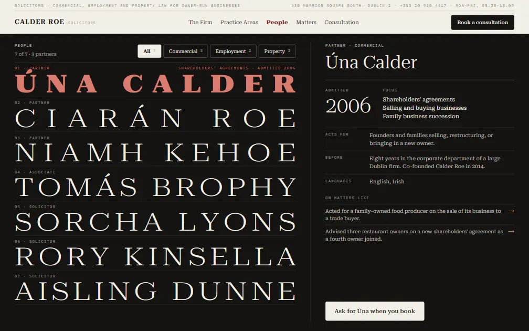Select the All filter
The image size is (529, 331).
(x=150, y=51)
